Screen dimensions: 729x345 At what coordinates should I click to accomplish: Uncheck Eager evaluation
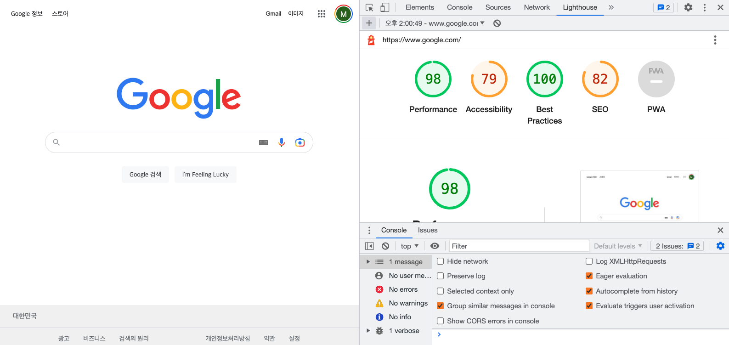pos(589,276)
